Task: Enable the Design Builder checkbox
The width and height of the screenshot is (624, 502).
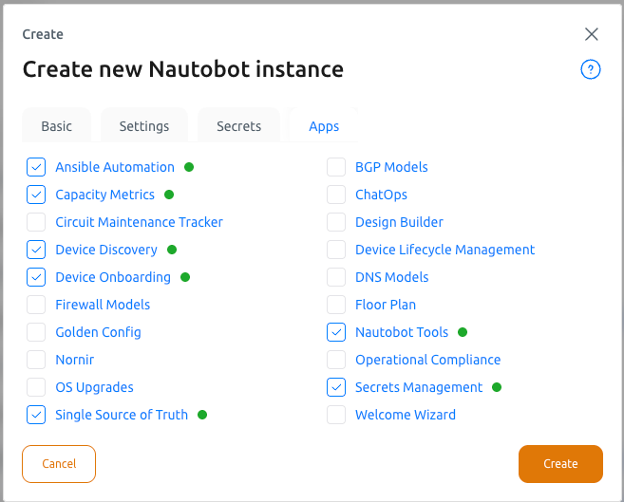Action: 336,222
